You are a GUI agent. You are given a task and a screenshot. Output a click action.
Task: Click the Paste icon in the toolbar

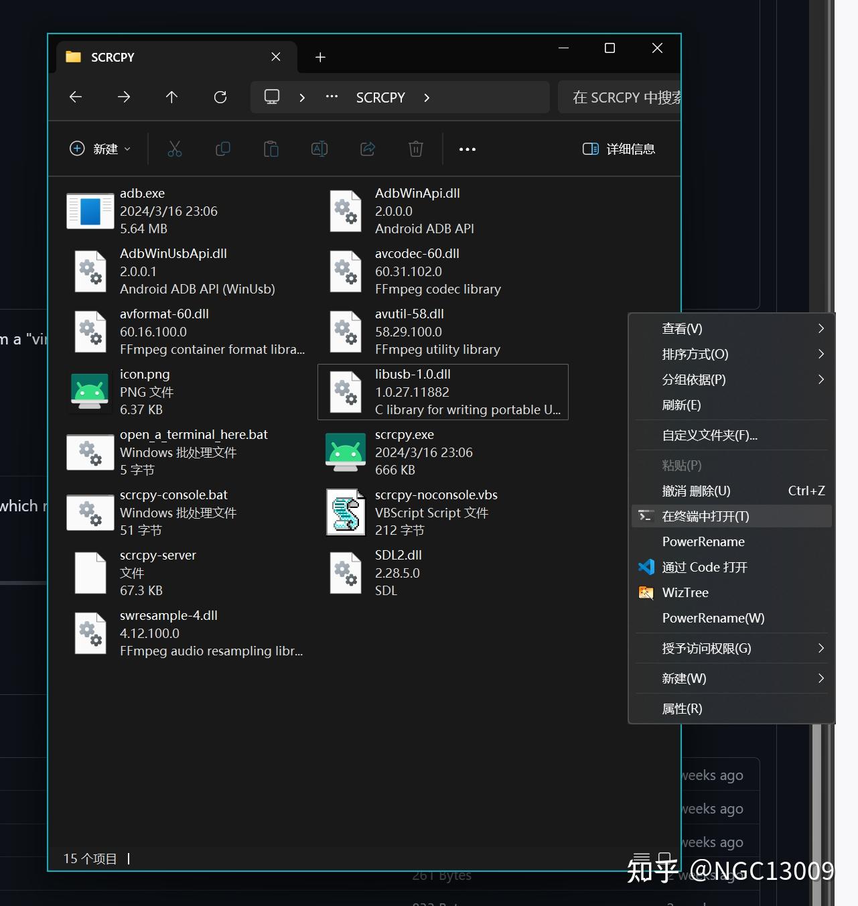tap(271, 149)
